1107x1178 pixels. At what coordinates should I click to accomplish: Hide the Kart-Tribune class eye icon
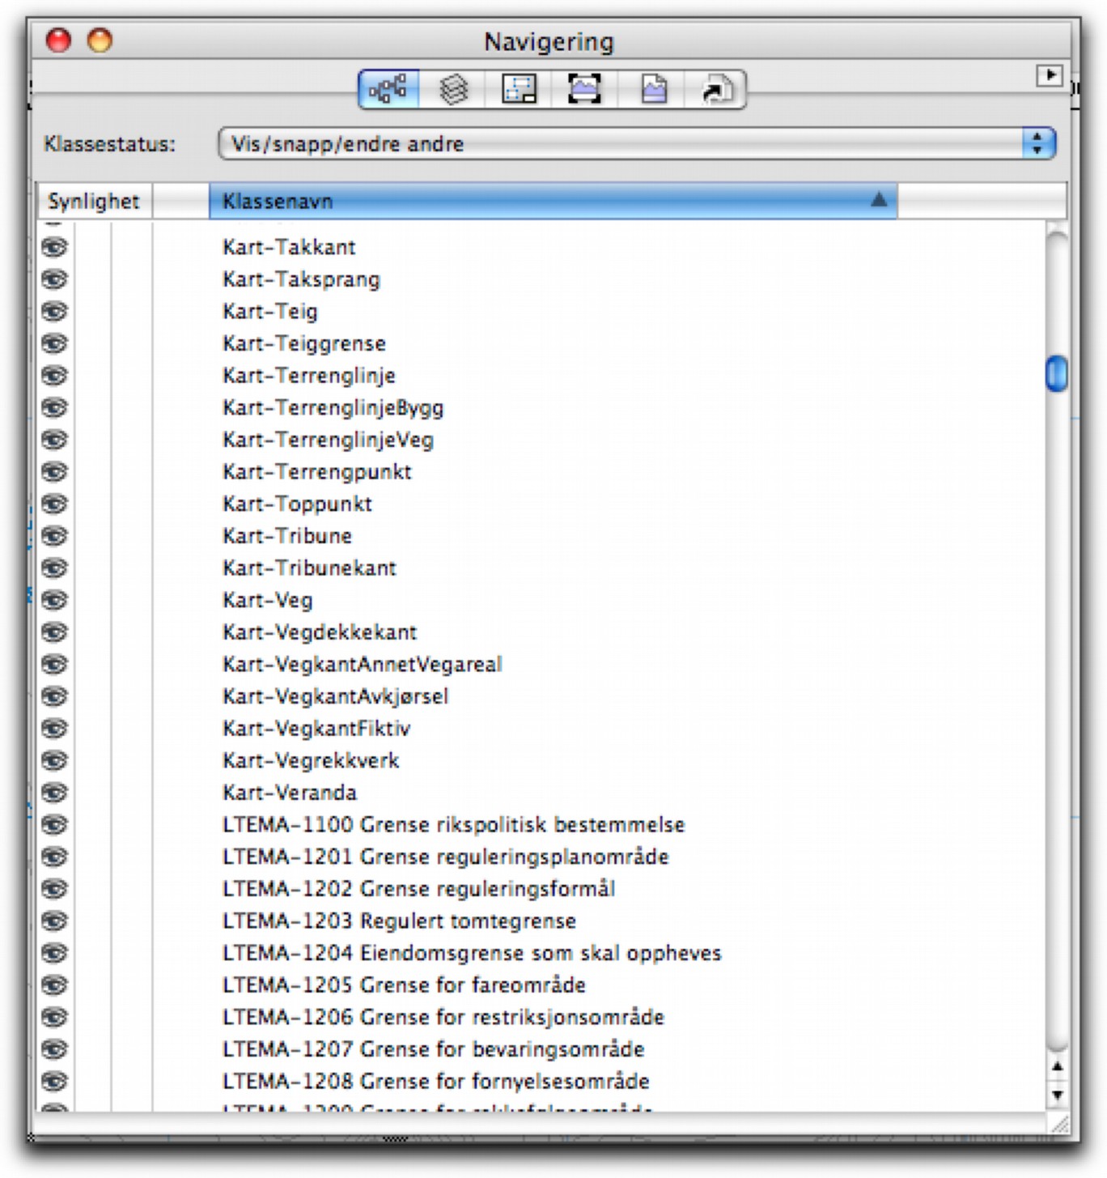[54, 536]
